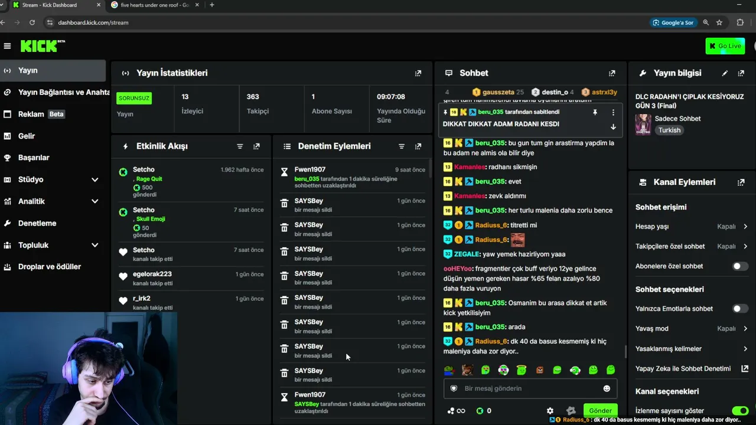Click the Turkish language tag
This screenshot has width=756, height=425.
670,130
